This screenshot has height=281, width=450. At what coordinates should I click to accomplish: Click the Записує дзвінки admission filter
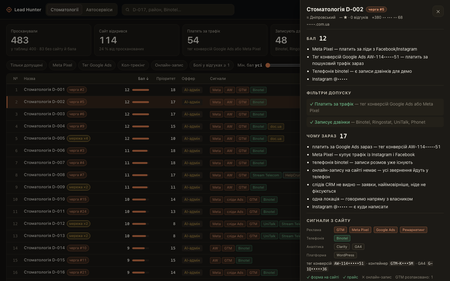pyautogui.click(x=375, y=122)
